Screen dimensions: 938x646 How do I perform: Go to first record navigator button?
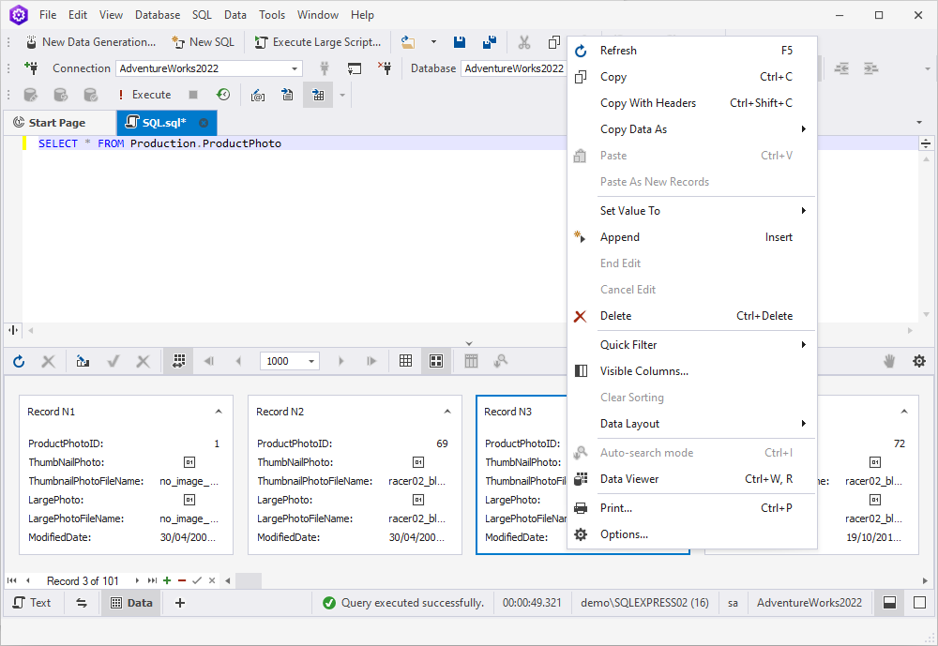tap(12, 580)
